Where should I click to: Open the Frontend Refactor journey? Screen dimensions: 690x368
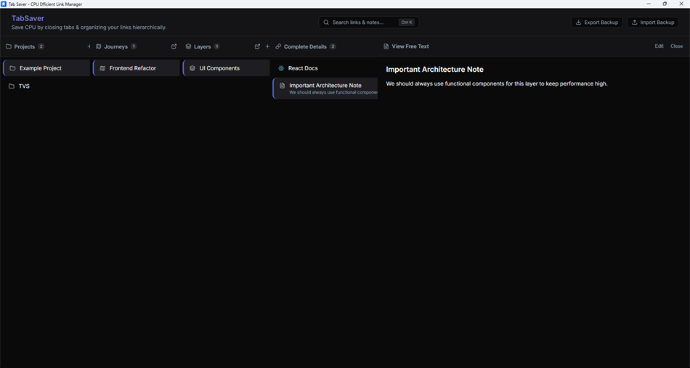pyautogui.click(x=137, y=68)
